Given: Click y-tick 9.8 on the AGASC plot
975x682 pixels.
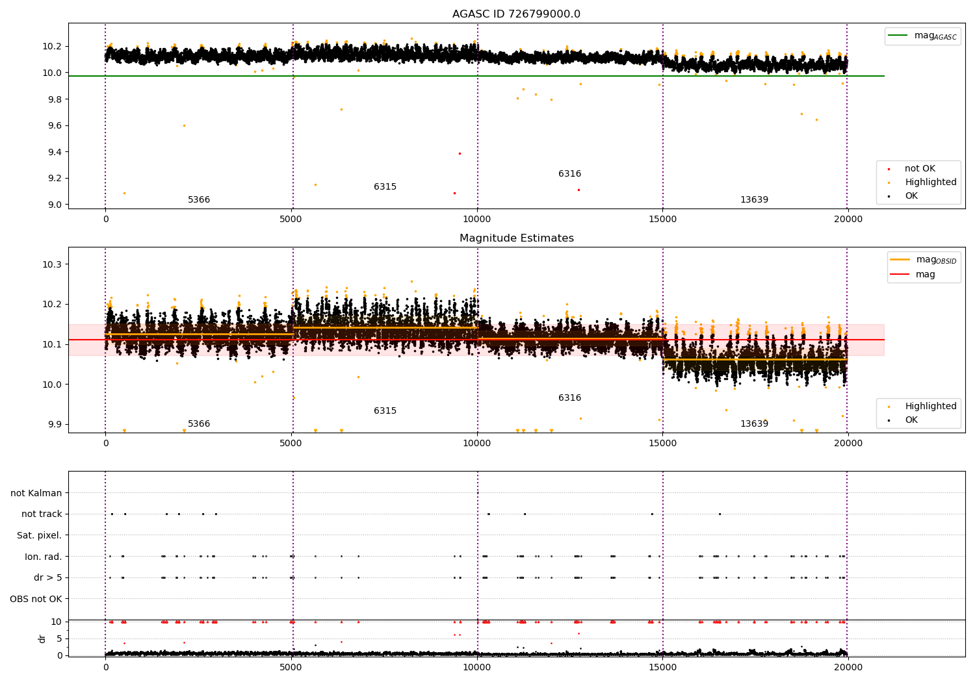Looking at the screenshot, I should 54,99.
